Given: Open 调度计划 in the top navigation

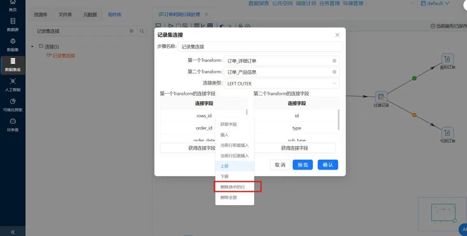Looking at the screenshot, I should [306, 3].
